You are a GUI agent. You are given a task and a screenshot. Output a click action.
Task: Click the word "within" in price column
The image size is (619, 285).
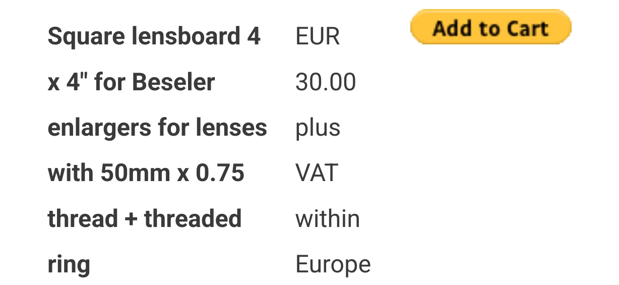[328, 219]
